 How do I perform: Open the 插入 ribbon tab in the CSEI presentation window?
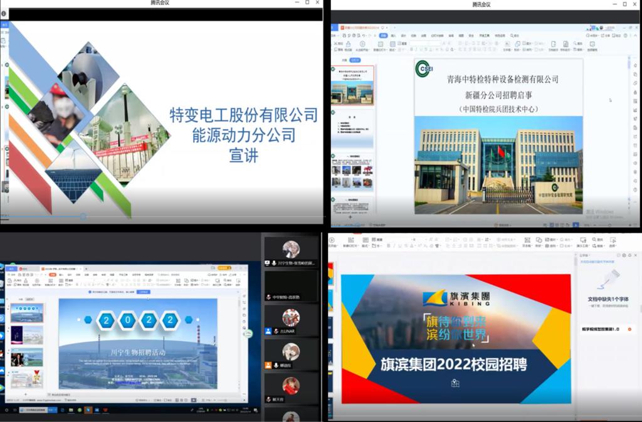pos(394,36)
